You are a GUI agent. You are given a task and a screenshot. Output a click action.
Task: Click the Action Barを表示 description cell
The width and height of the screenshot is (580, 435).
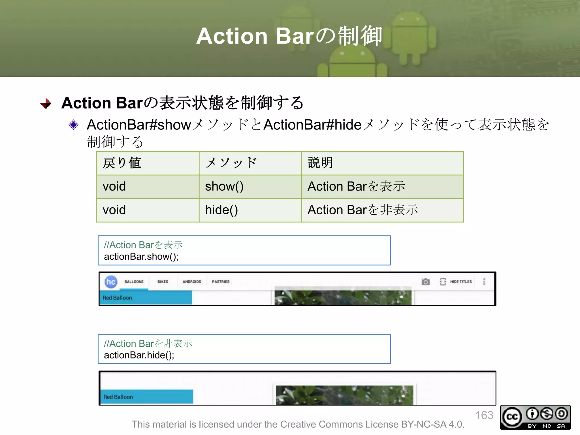coord(383,187)
